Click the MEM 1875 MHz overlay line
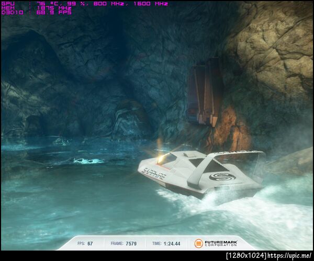 pyautogui.click(x=36, y=8)
